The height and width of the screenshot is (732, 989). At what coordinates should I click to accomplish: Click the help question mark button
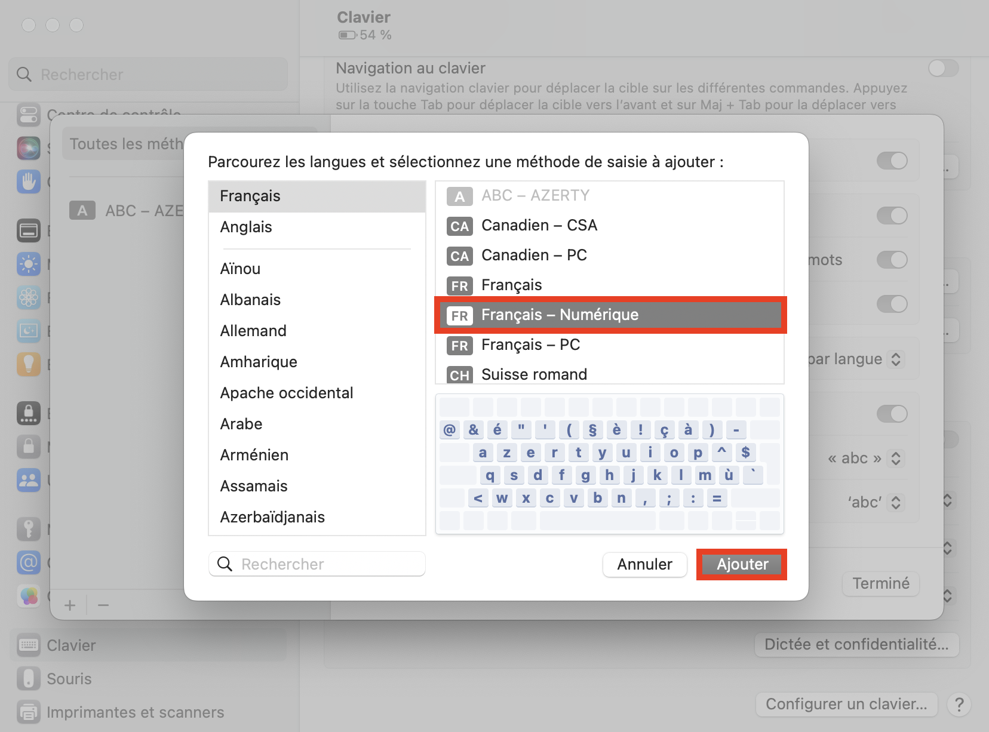(x=959, y=705)
